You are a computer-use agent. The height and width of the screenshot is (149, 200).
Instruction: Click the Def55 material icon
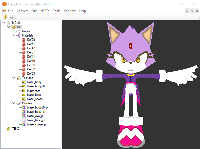24,65
